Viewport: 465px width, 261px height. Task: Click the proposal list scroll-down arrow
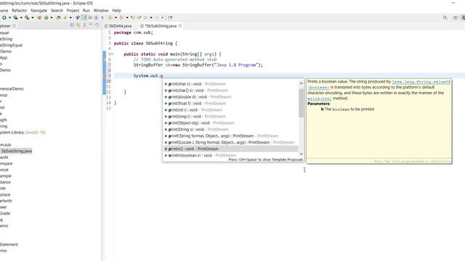301,154
